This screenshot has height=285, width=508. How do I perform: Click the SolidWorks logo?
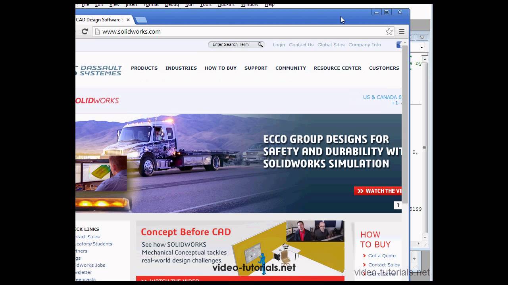coord(97,101)
